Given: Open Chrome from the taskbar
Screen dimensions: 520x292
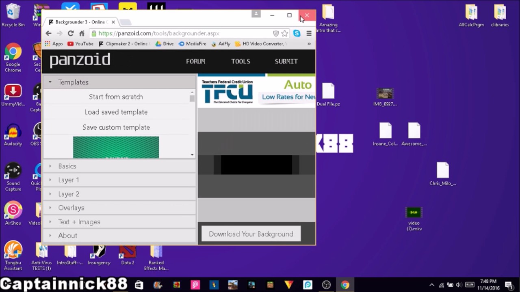Looking at the screenshot, I should 345,285.
